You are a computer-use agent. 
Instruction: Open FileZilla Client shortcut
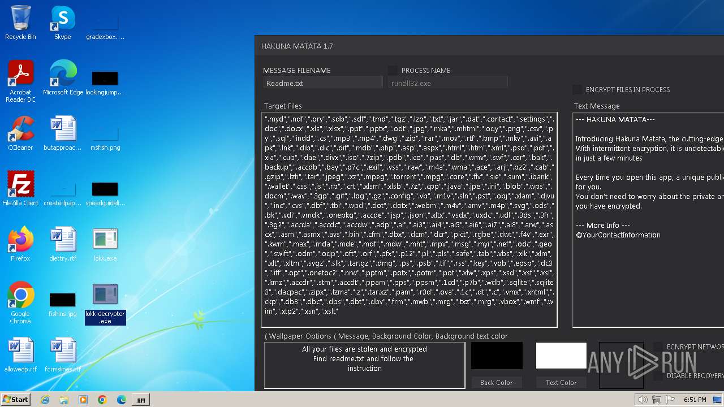20,189
